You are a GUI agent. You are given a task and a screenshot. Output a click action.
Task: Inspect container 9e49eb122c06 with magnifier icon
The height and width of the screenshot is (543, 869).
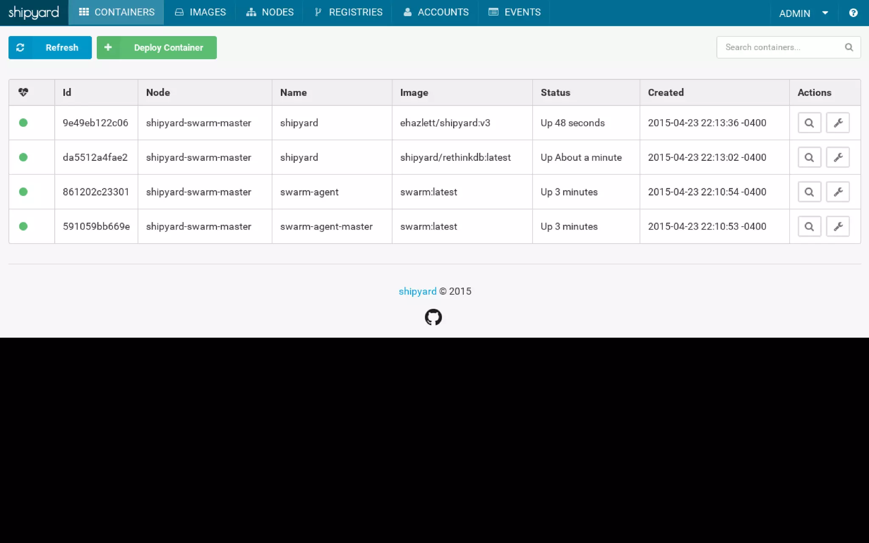click(809, 123)
